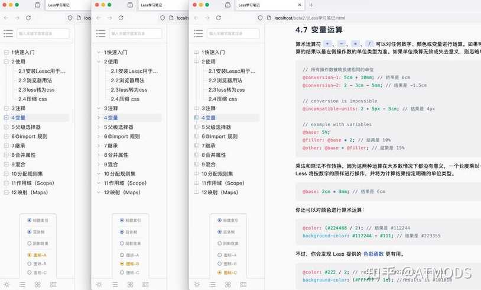Screen dimensions: 481x290
Task: Select 图标-B radio in the left window
Action: coord(30,263)
